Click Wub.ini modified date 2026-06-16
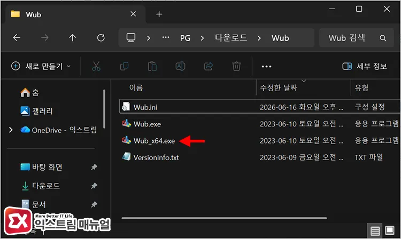401x239 pixels. [x=302, y=107]
